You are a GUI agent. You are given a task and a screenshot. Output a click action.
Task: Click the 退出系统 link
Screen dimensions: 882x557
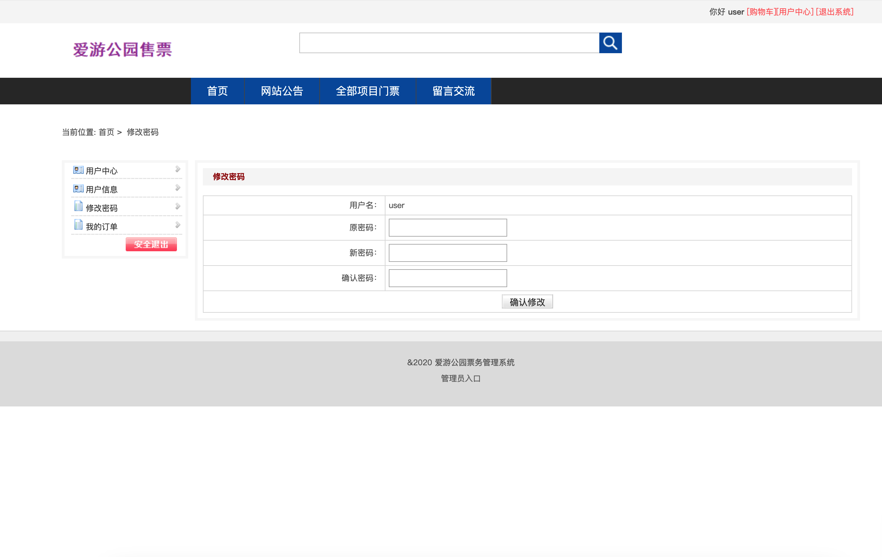835,12
